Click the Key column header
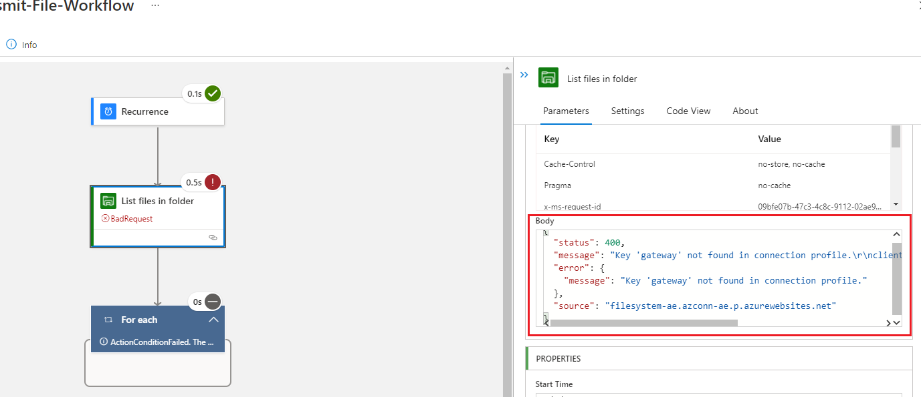 tap(552, 139)
